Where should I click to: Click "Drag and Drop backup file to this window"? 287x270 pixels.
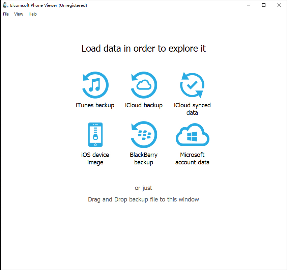click(x=144, y=199)
